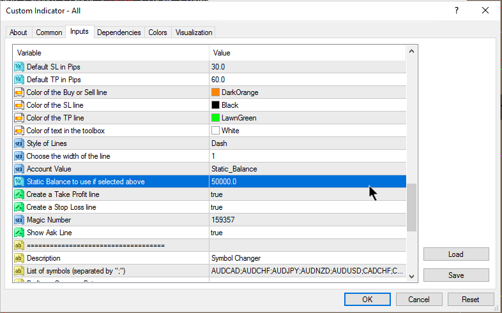Click the icon beside Static Balance to use
502x313 pixels.
(19, 182)
